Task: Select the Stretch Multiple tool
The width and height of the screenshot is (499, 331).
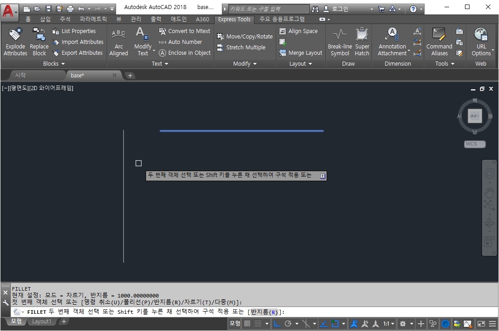Action: [241, 48]
